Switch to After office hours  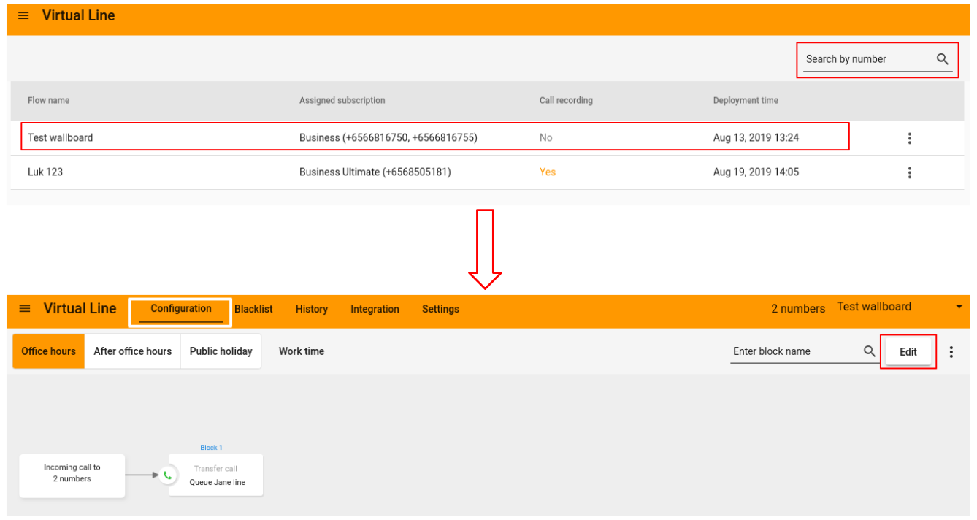132,351
